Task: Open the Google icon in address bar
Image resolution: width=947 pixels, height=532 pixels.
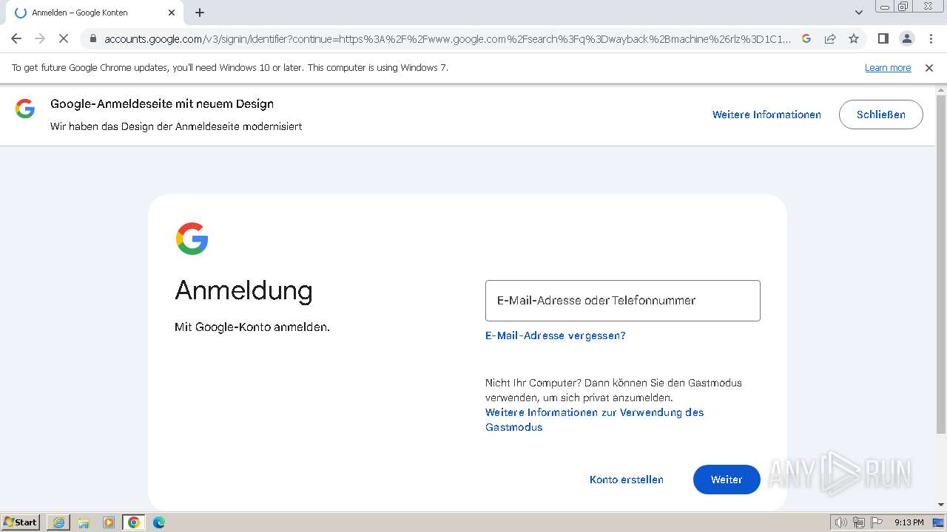Action: (x=806, y=38)
